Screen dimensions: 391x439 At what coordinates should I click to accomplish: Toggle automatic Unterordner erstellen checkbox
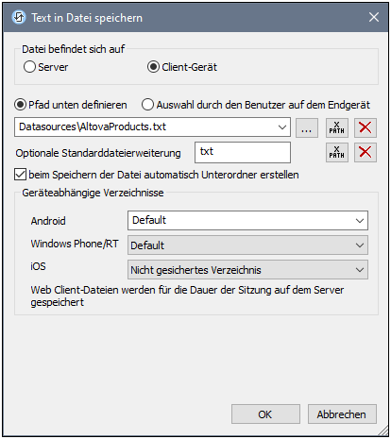(x=20, y=175)
